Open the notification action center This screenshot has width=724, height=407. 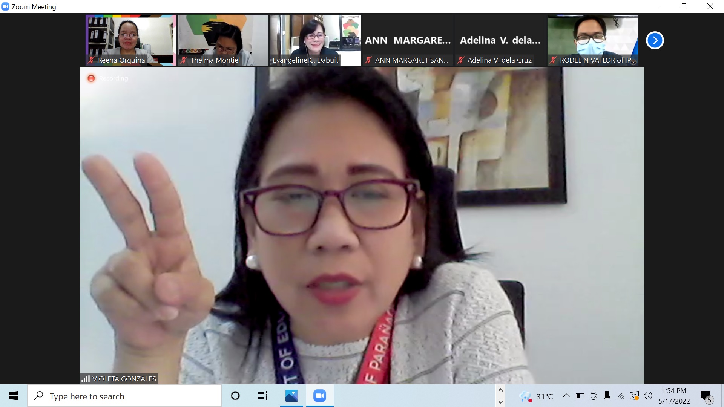point(706,396)
